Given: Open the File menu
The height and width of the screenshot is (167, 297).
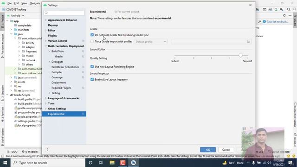Looking at the screenshot, I should pos(9,3).
